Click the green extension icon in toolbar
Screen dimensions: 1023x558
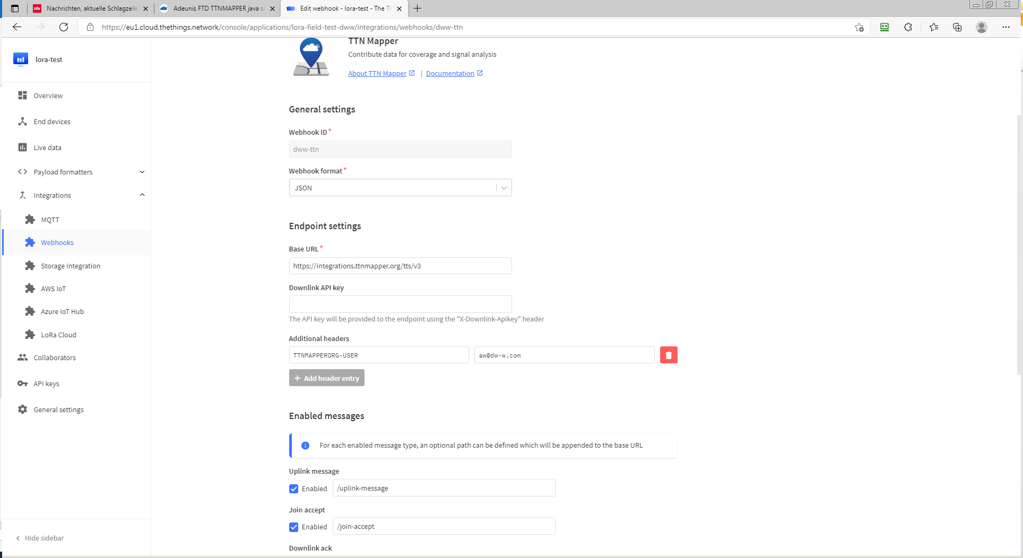pyautogui.click(x=885, y=27)
